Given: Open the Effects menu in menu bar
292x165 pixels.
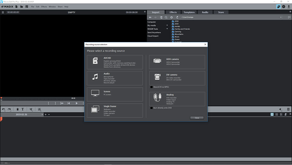Looking at the screenshot, I should coord(44,7).
